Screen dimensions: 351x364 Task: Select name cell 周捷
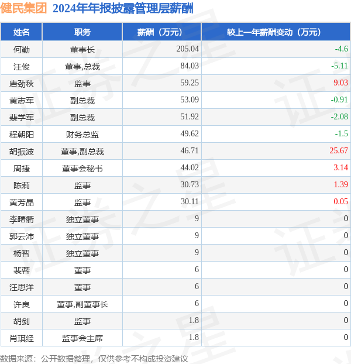coord(21,169)
